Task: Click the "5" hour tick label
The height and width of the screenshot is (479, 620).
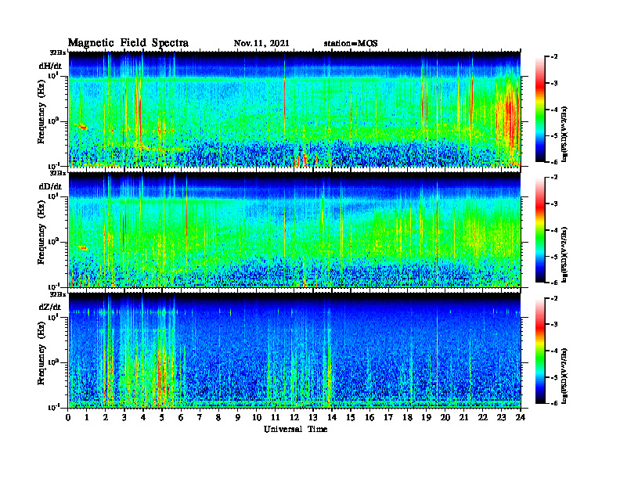Action: point(162,418)
